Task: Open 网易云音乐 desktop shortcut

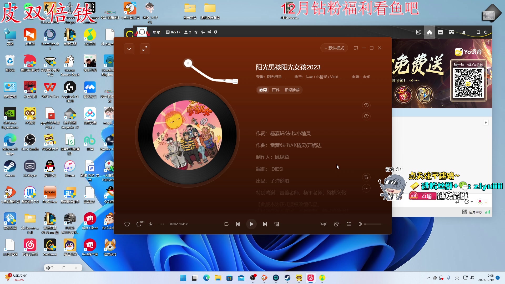Action: [x=30, y=248]
